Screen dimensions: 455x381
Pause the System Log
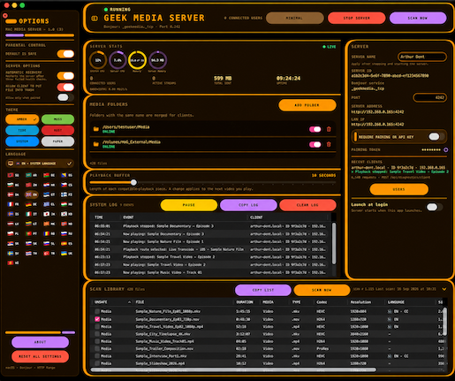(x=189, y=205)
